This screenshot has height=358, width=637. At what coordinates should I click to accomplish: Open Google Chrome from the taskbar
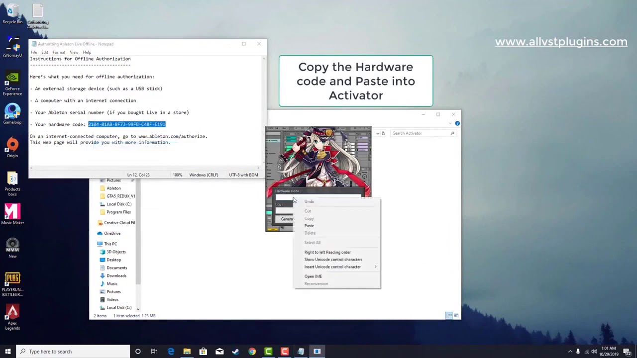point(252,352)
